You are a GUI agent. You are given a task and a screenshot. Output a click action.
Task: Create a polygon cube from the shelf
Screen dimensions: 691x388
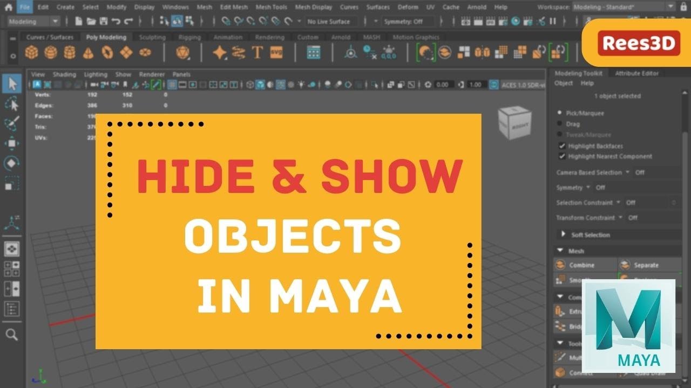32,52
